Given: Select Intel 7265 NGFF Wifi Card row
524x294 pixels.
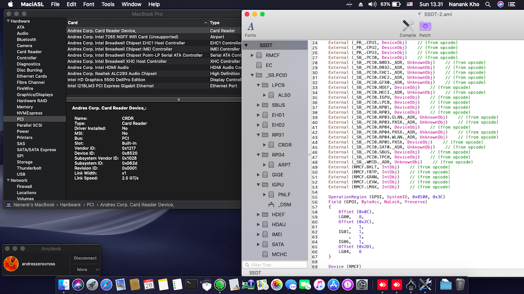Looking at the screenshot, I should (119, 37).
